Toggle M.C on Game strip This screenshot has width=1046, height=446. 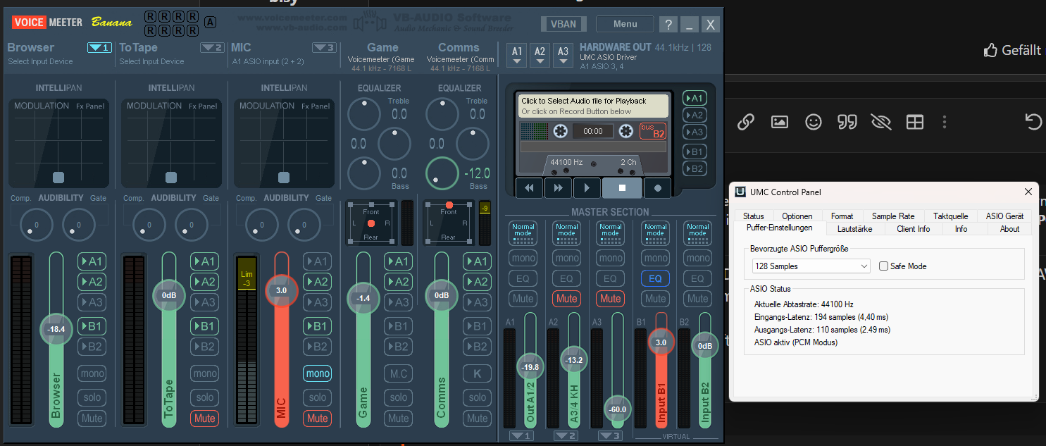pos(398,373)
